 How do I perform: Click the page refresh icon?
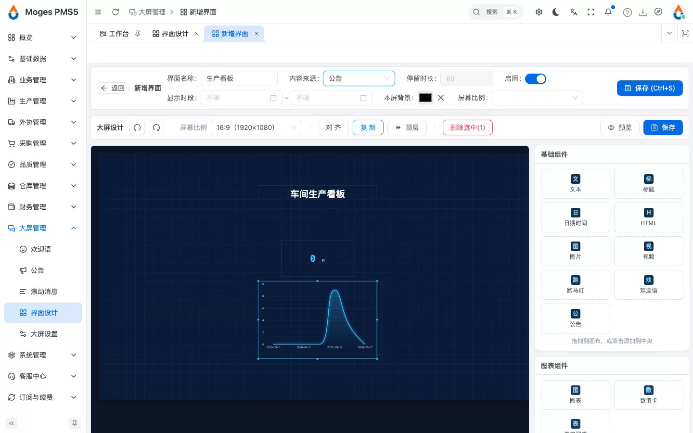click(x=115, y=12)
